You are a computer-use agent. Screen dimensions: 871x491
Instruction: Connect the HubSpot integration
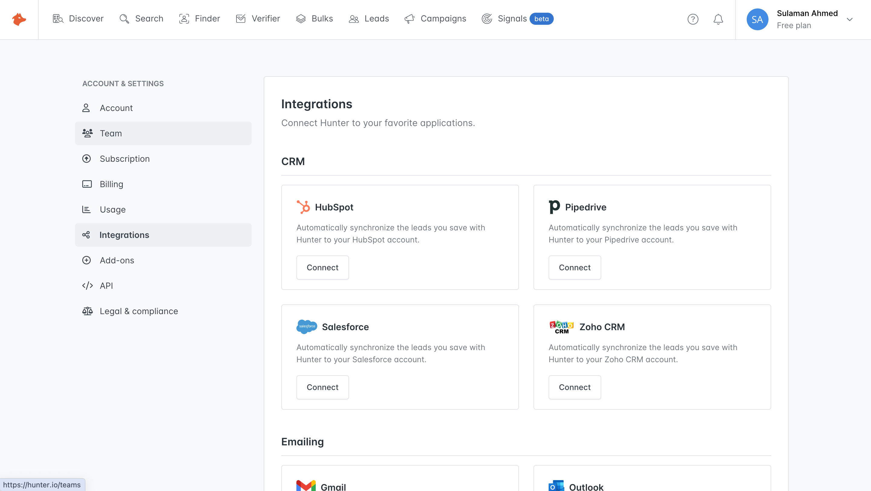322,267
